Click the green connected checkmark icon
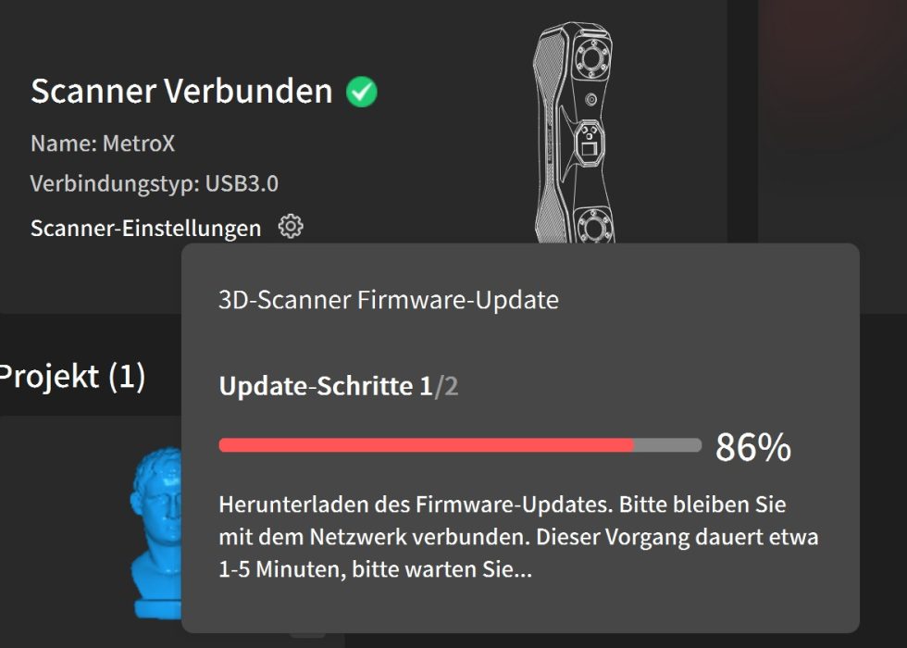907x648 pixels. tap(362, 92)
